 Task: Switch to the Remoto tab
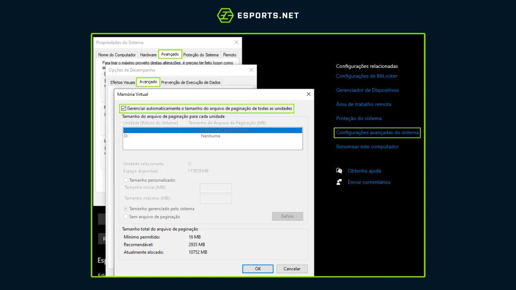(x=230, y=54)
